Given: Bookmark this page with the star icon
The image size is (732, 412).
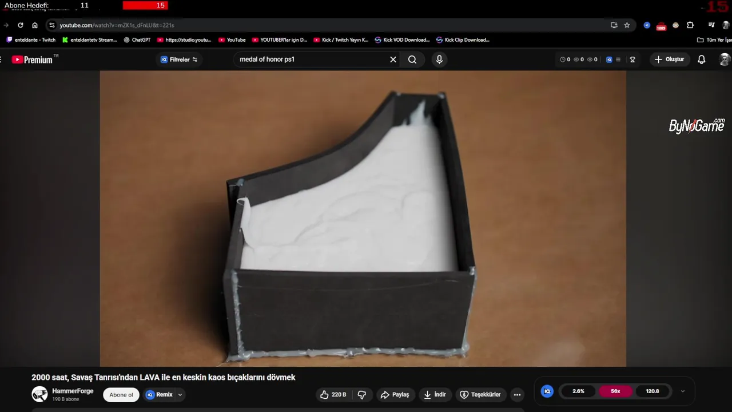Looking at the screenshot, I should coord(627,25).
